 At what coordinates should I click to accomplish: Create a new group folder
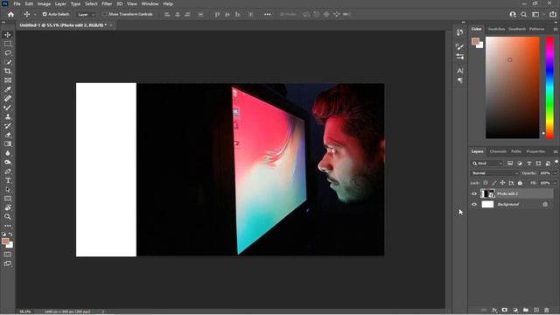[526, 310]
